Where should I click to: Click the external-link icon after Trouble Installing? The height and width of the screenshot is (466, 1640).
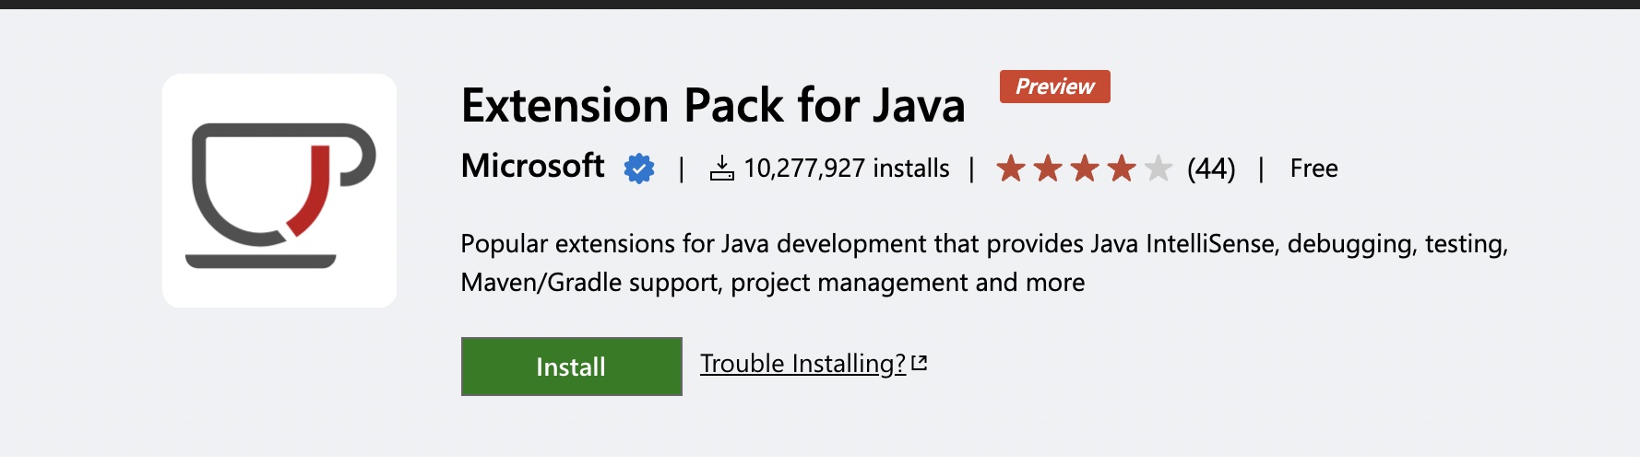(x=919, y=363)
